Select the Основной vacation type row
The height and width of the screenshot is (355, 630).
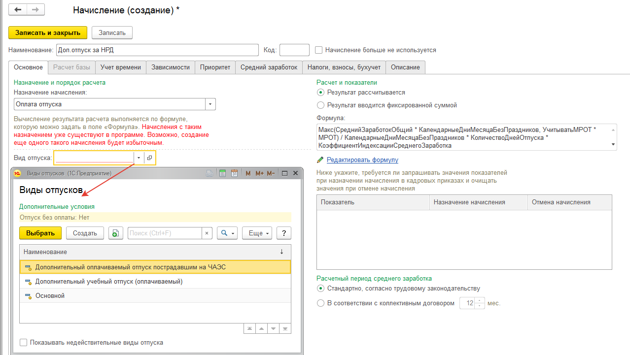pos(155,296)
